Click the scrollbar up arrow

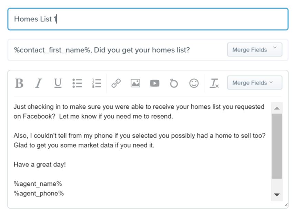pos(277,108)
